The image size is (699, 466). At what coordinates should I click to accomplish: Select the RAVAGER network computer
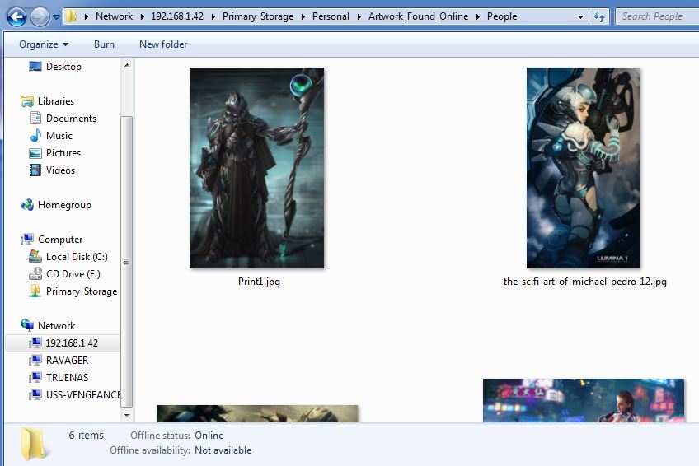point(67,361)
